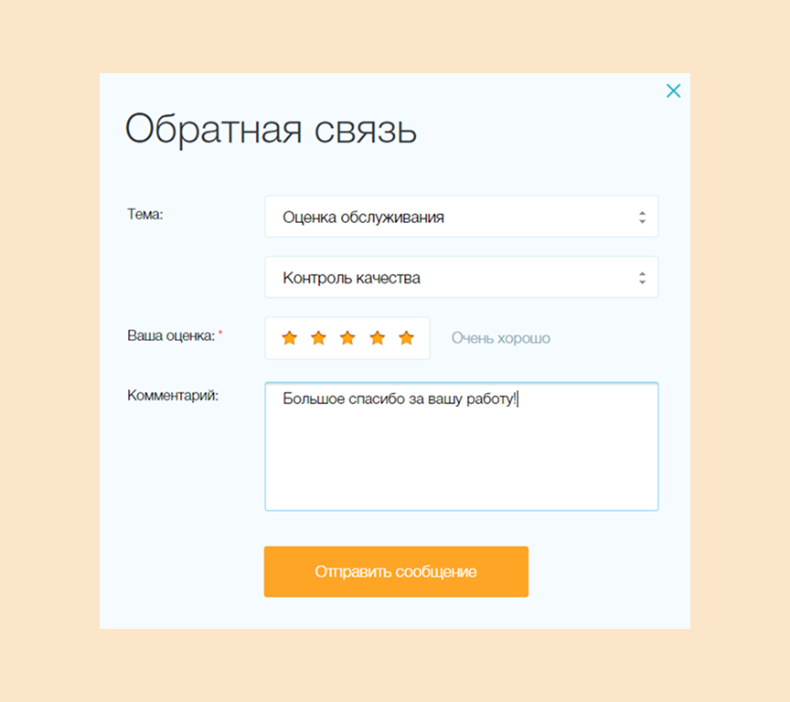Select the second star rating
Viewport: 790px width, 702px height.
coord(318,337)
